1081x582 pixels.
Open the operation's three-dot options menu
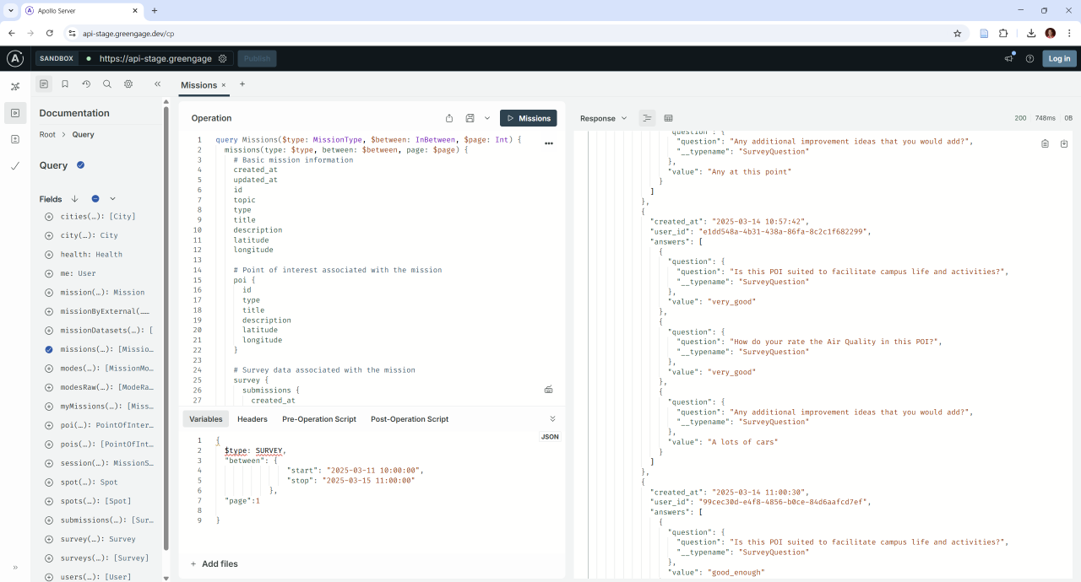coord(549,143)
